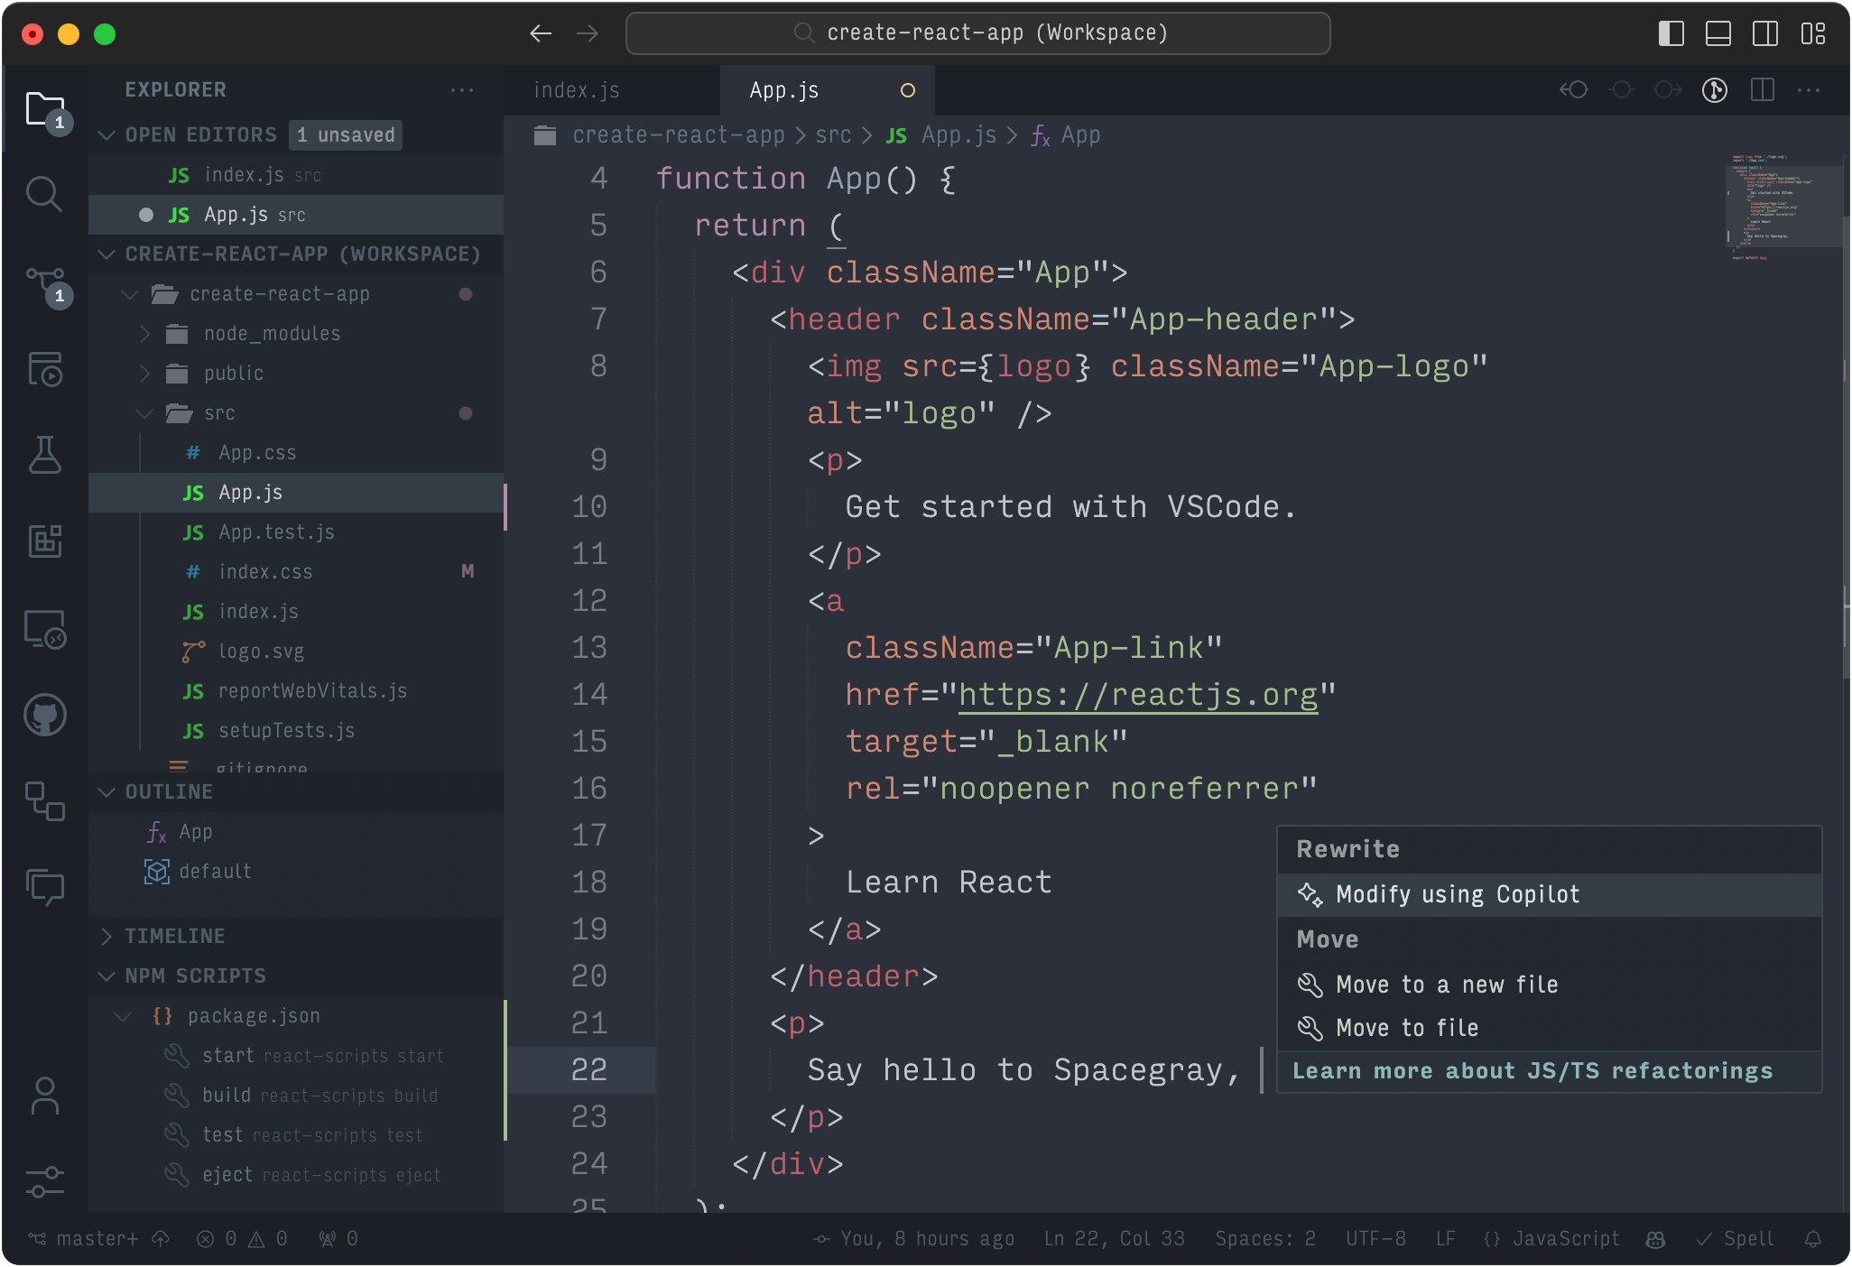Click the create-react-app workspace search field

click(x=978, y=33)
